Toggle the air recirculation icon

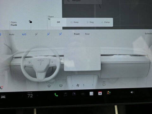(x=104, y=84)
